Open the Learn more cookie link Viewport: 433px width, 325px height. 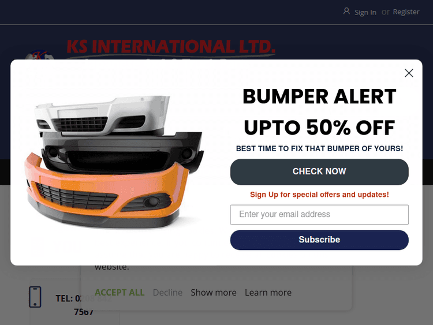268,293
